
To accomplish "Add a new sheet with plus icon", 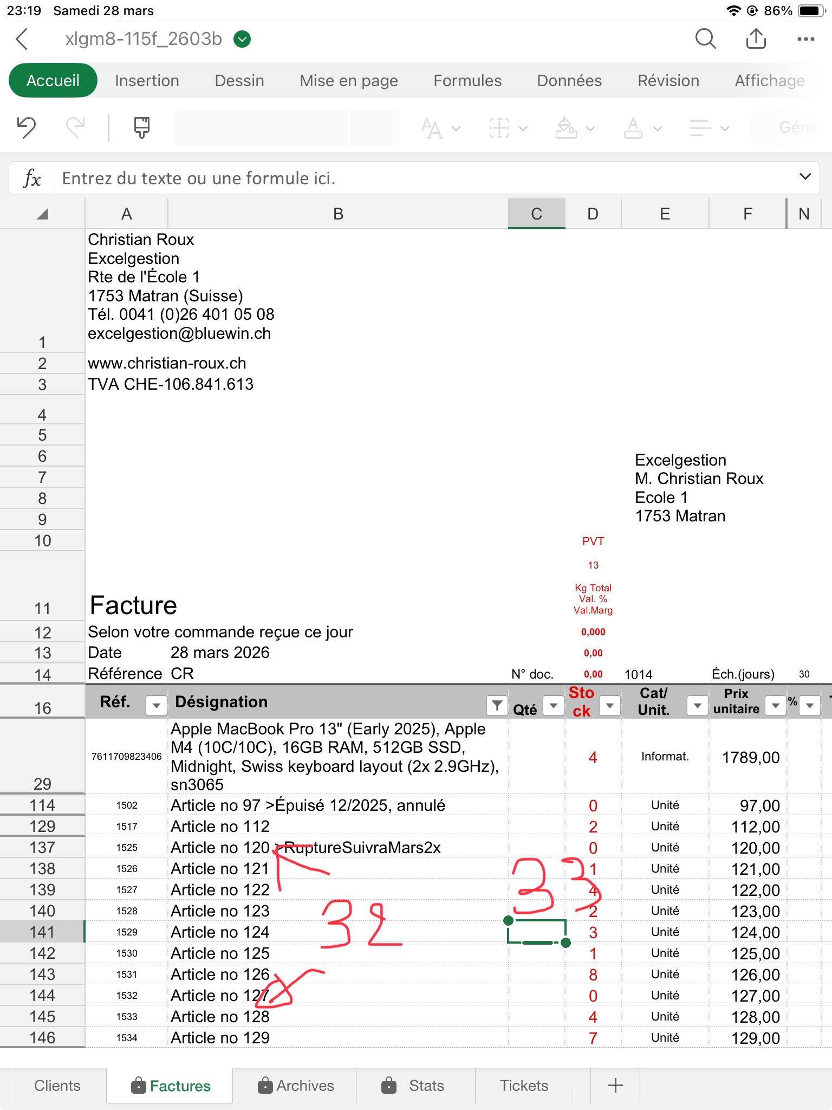I will 615,1086.
